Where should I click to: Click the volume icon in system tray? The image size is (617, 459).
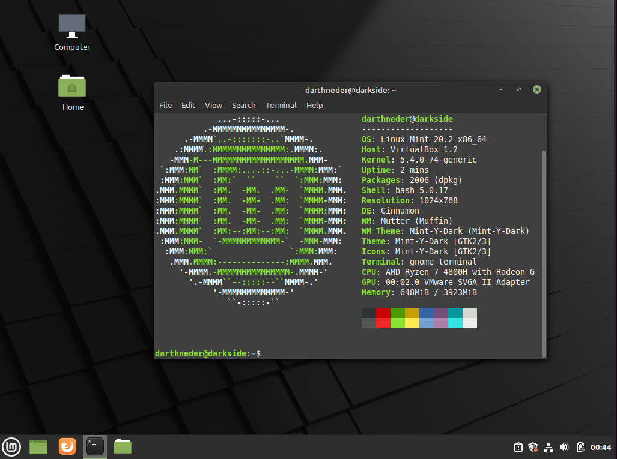click(x=565, y=447)
